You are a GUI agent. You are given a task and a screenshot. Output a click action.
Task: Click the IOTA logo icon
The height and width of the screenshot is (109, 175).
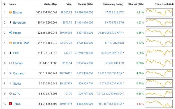(x=11, y=93)
